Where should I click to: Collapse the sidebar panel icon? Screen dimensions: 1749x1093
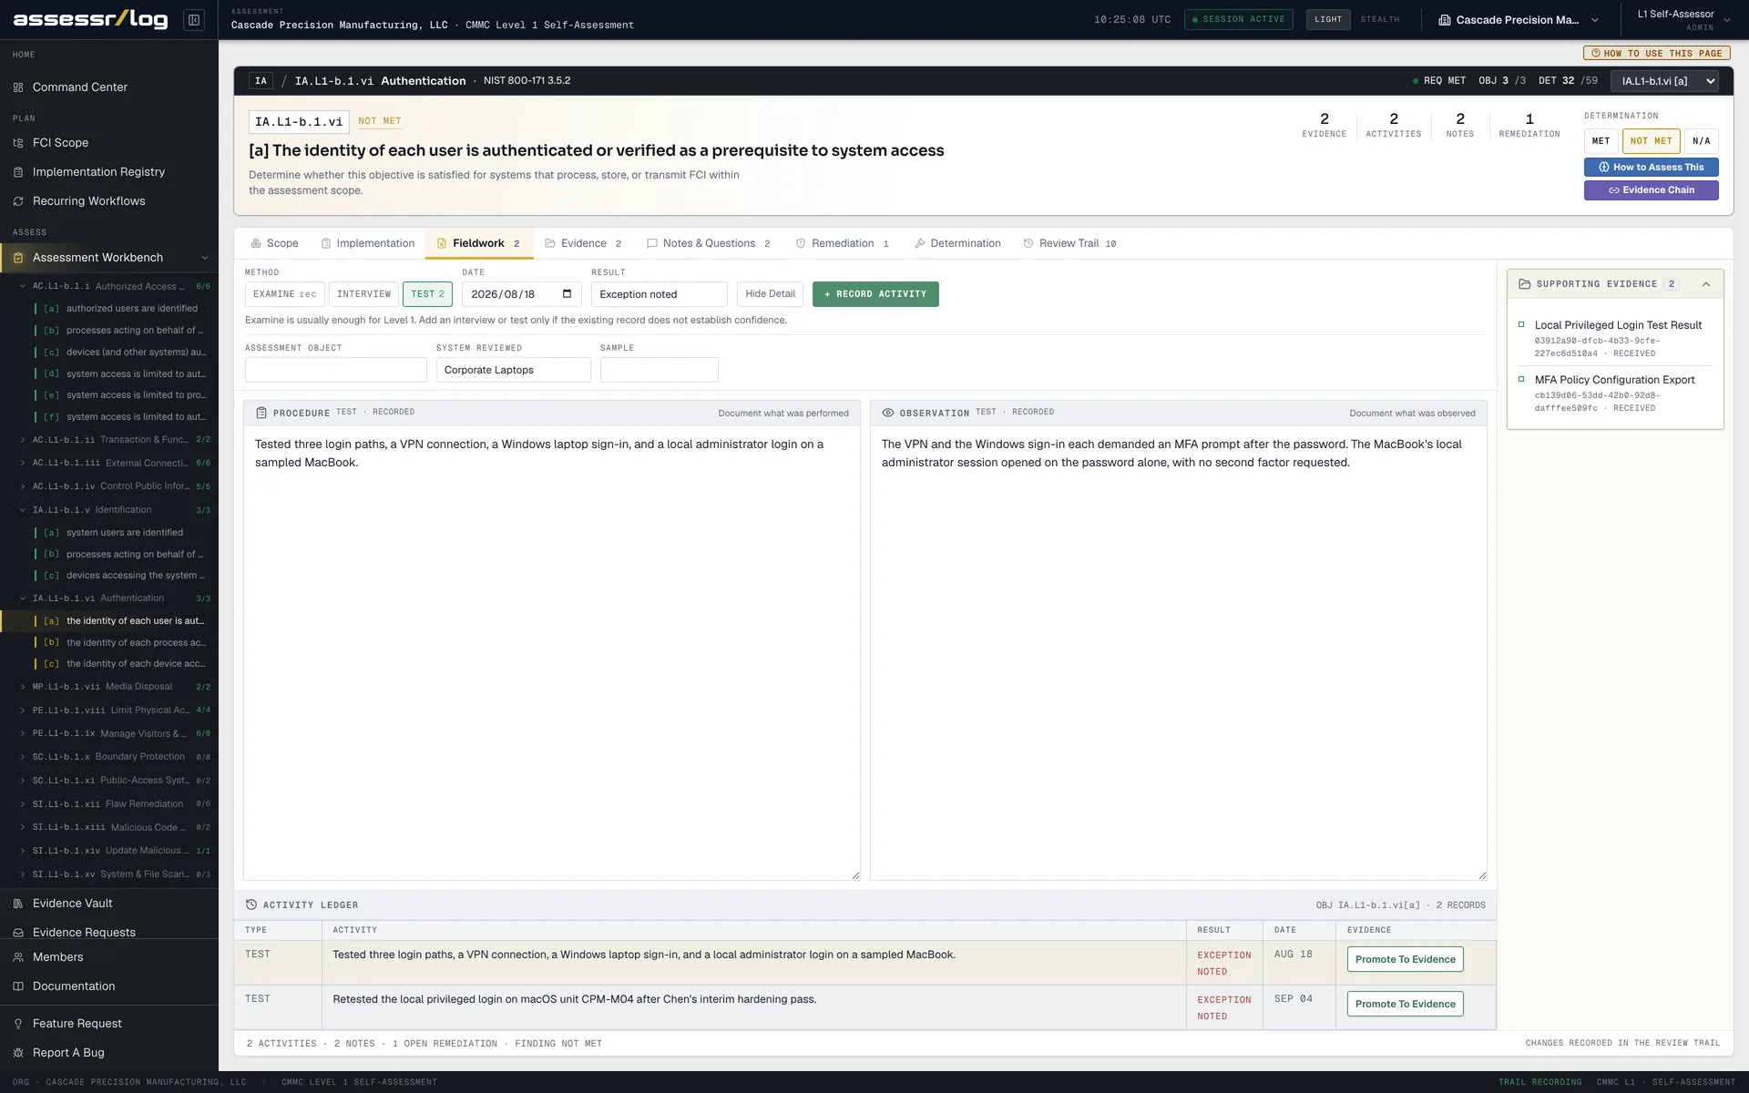[x=194, y=19]
